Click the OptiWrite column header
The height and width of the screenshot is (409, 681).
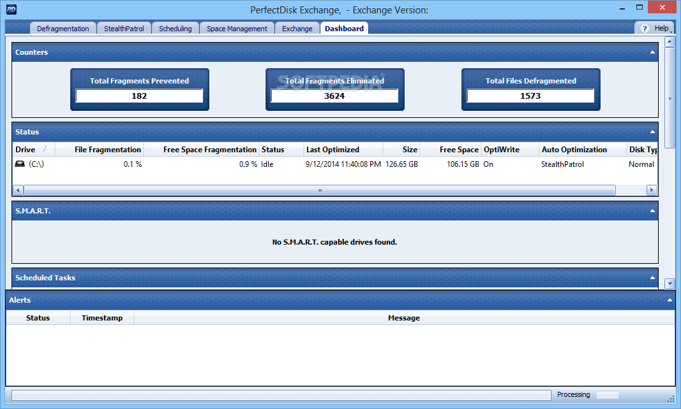click(x=511, y=150)
